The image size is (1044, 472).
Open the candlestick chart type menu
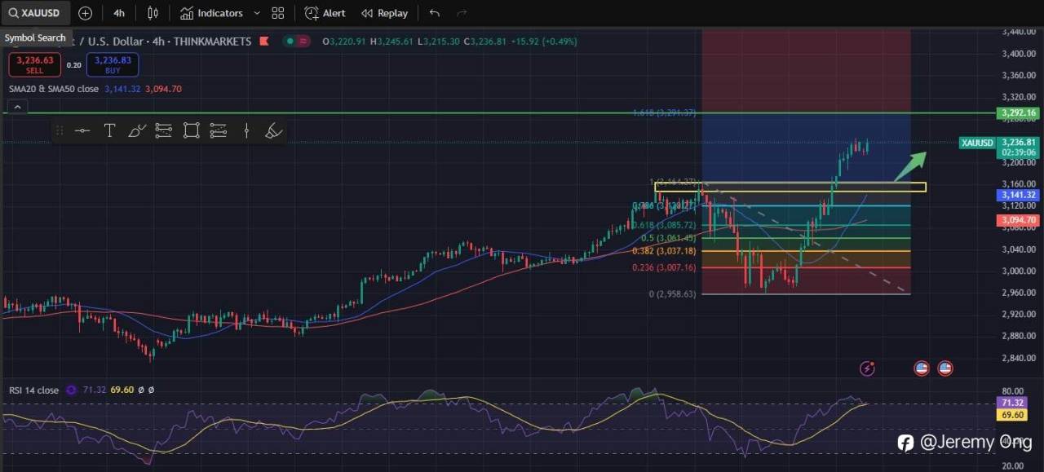pyautogui.click(x=153, y=13)
